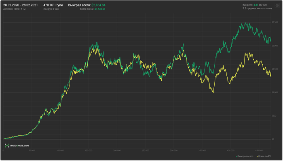283x161 pixels.
Task: Click the $1,000 y-axis label
Action: [x=275, y=92]
